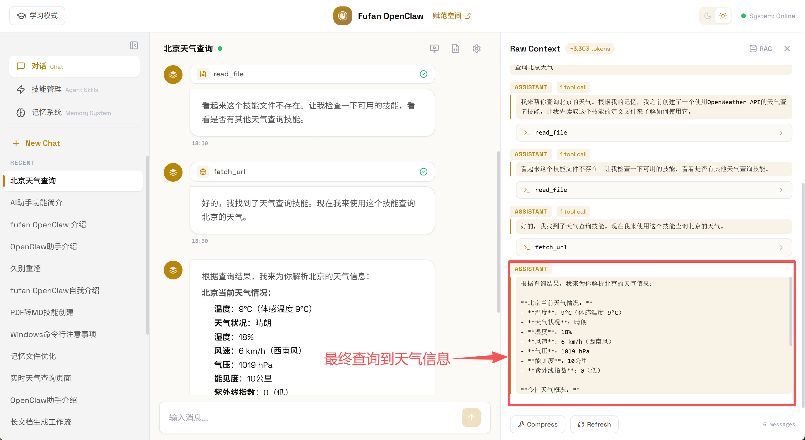The image size is (805, 440).
Task: Open the 长文档生成工作流 conversation
Action: coord(73,422)
